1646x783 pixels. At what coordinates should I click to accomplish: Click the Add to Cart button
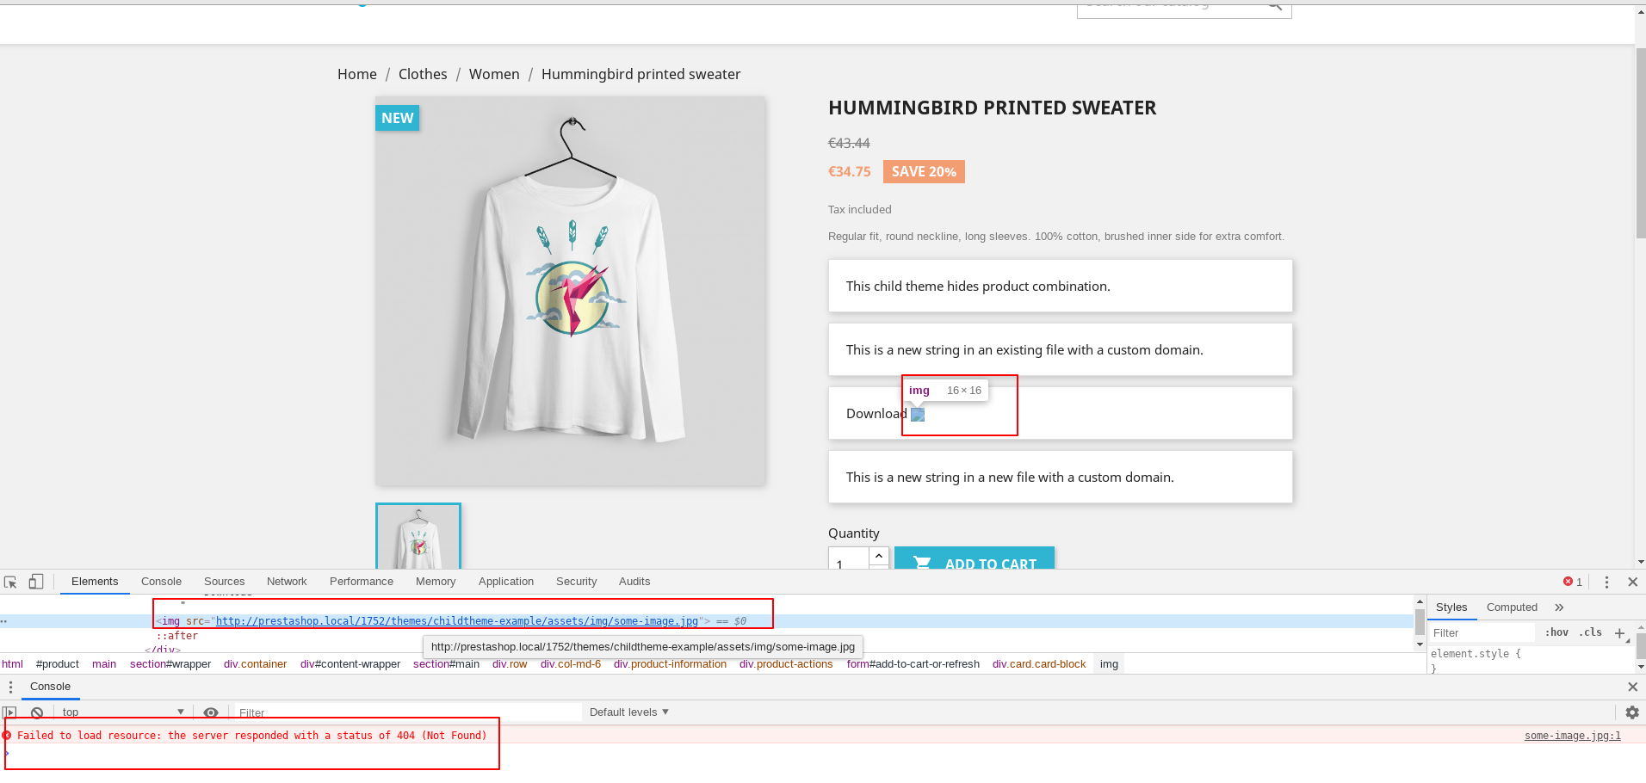(975, 558)
